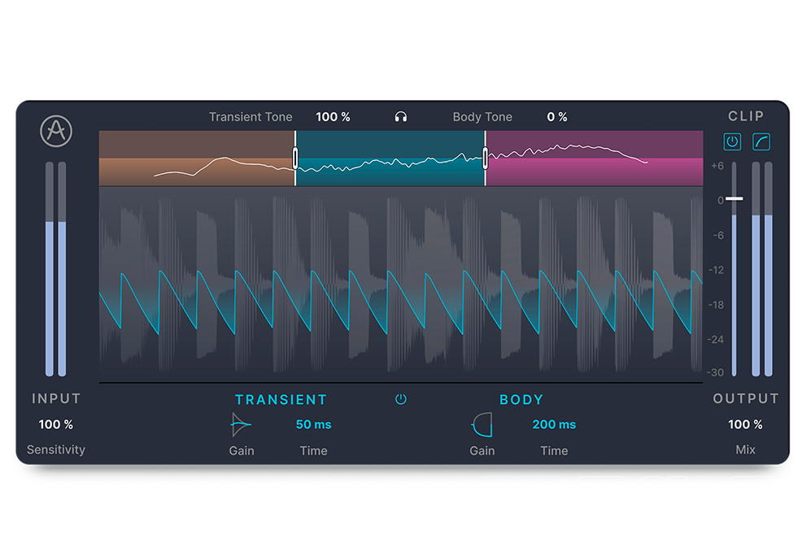Click the headphone audition icon

click(400, 116)
